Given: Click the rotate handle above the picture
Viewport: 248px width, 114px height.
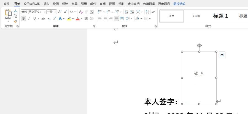Looking at the screenshot, I should (x=199, y=45).
